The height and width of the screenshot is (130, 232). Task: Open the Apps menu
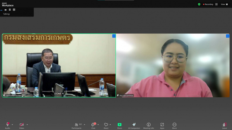162,126
